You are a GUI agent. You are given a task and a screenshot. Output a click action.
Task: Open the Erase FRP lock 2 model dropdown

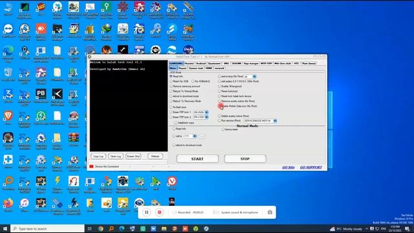click(206, 117)
